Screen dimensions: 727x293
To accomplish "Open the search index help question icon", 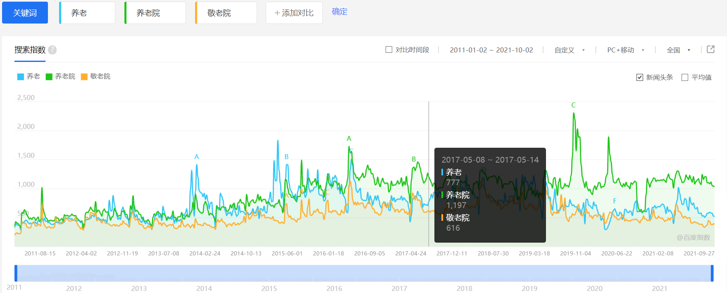I will click(x=52, y=50).
